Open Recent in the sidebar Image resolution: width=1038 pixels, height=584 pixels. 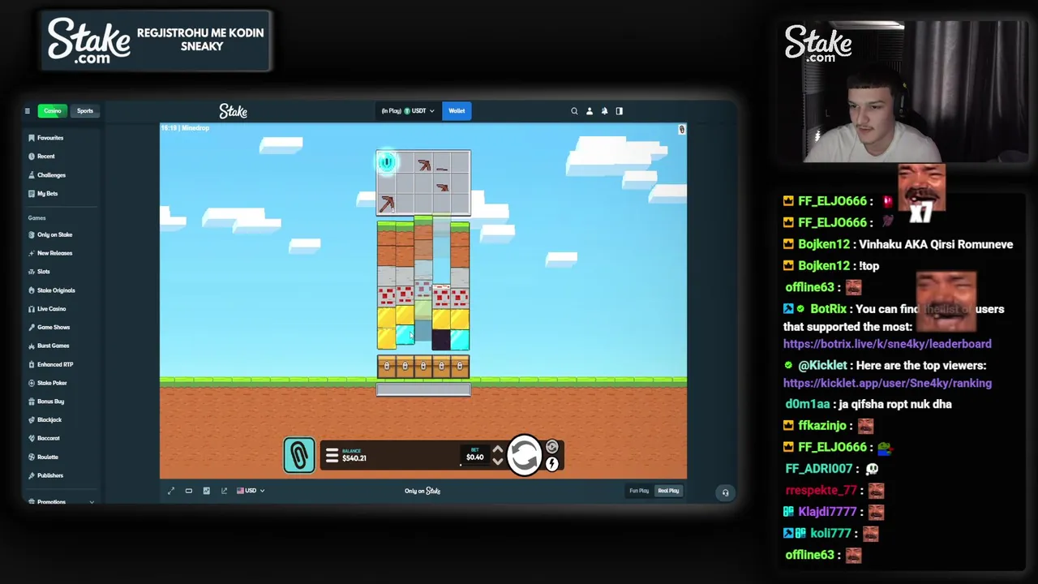pyautogui.click(x=41, y=157)
